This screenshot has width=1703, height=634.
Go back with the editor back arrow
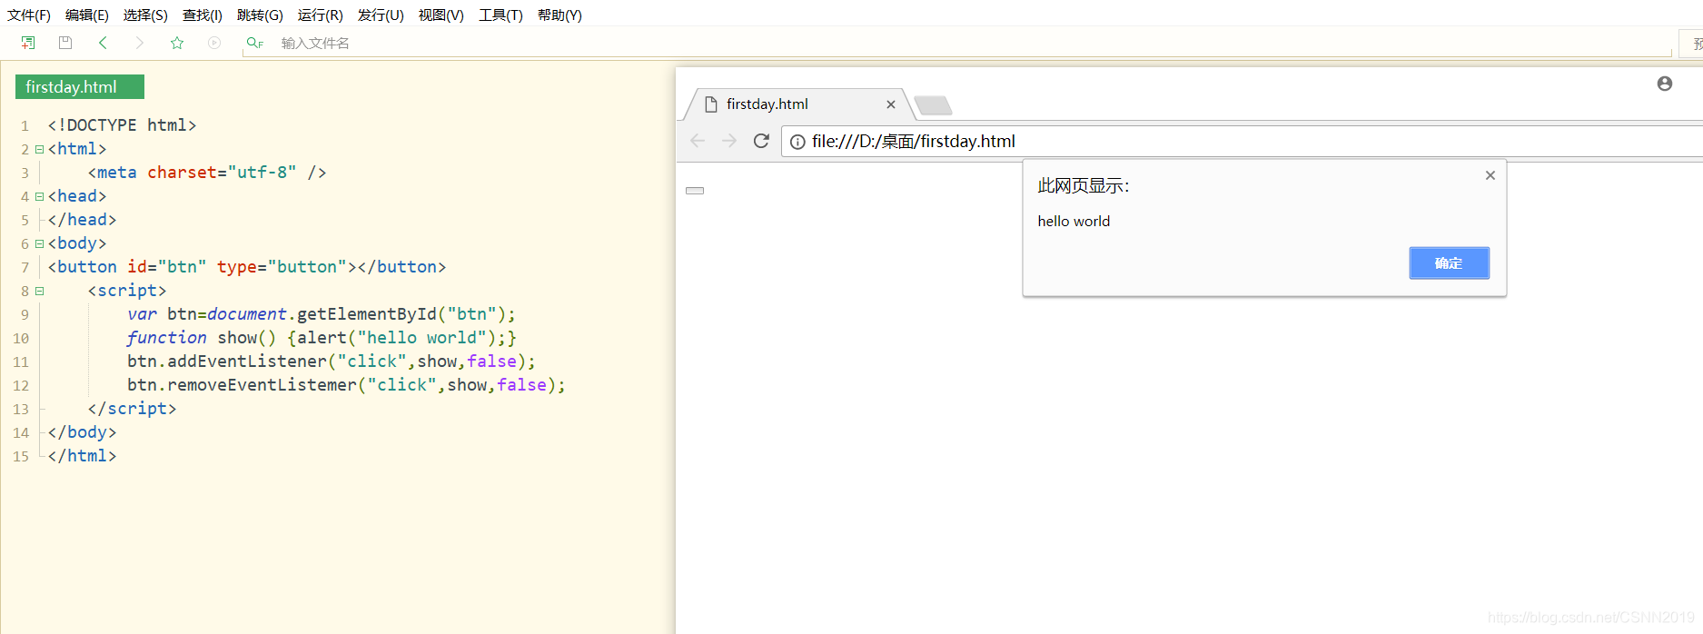coord(103,43)
